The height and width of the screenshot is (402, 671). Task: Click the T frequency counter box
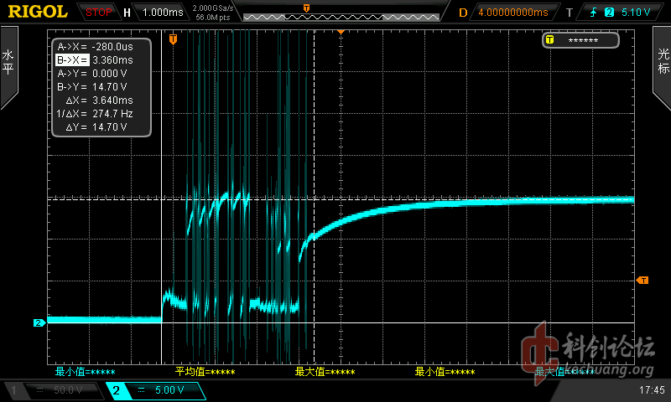(x=580, y=40)
